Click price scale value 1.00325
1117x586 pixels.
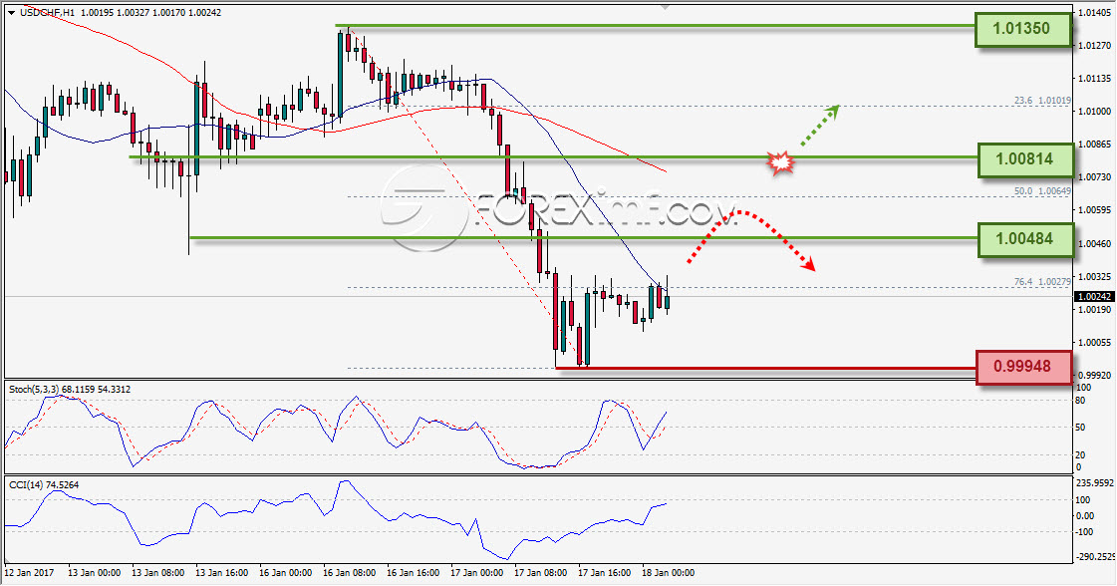(1094, 277)
